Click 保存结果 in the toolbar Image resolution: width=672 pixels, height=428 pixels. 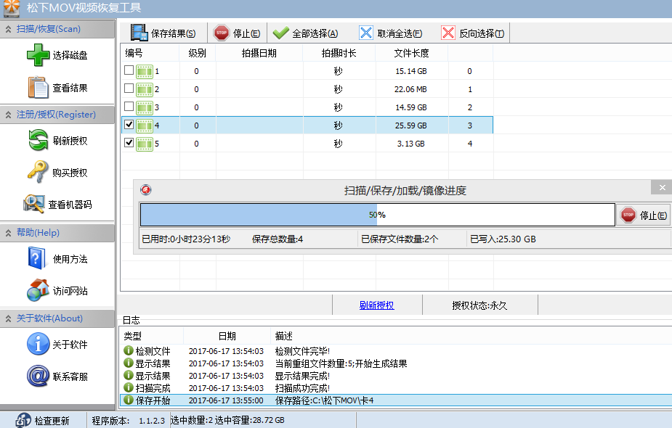pyautogui.click(x=163, y=33)
